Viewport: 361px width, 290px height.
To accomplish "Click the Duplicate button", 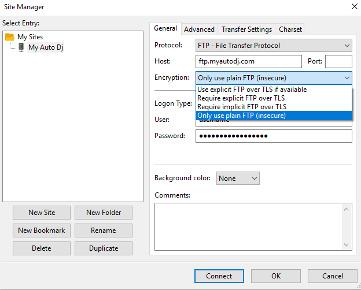I will [104, 248].
